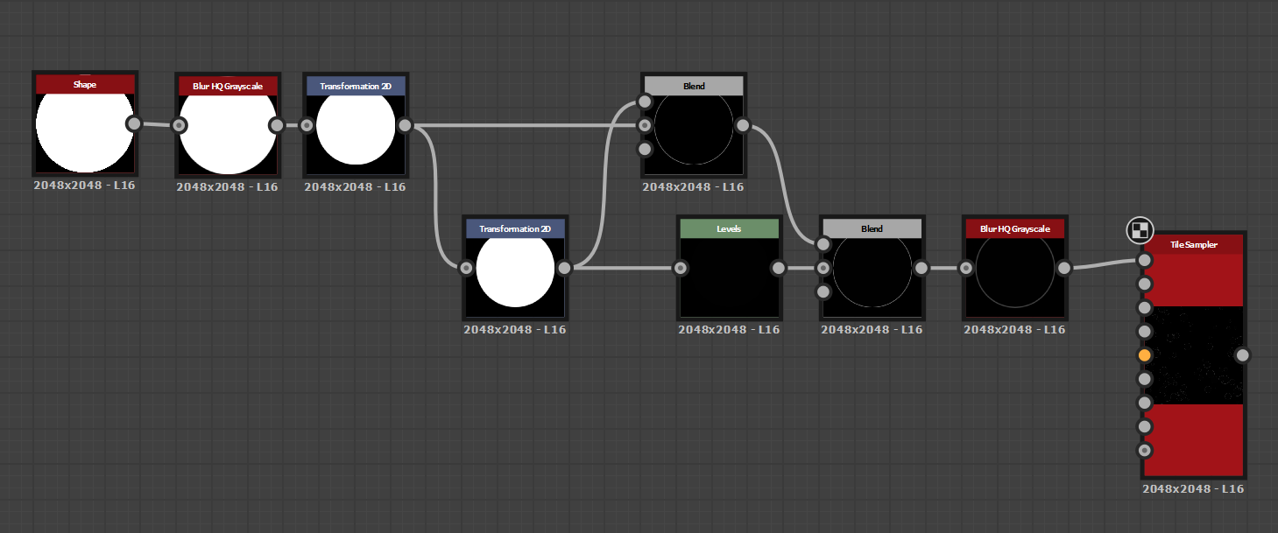Select the Shape node output connector
Viewport: 1278px width, 533px height.
pos(134,123)
